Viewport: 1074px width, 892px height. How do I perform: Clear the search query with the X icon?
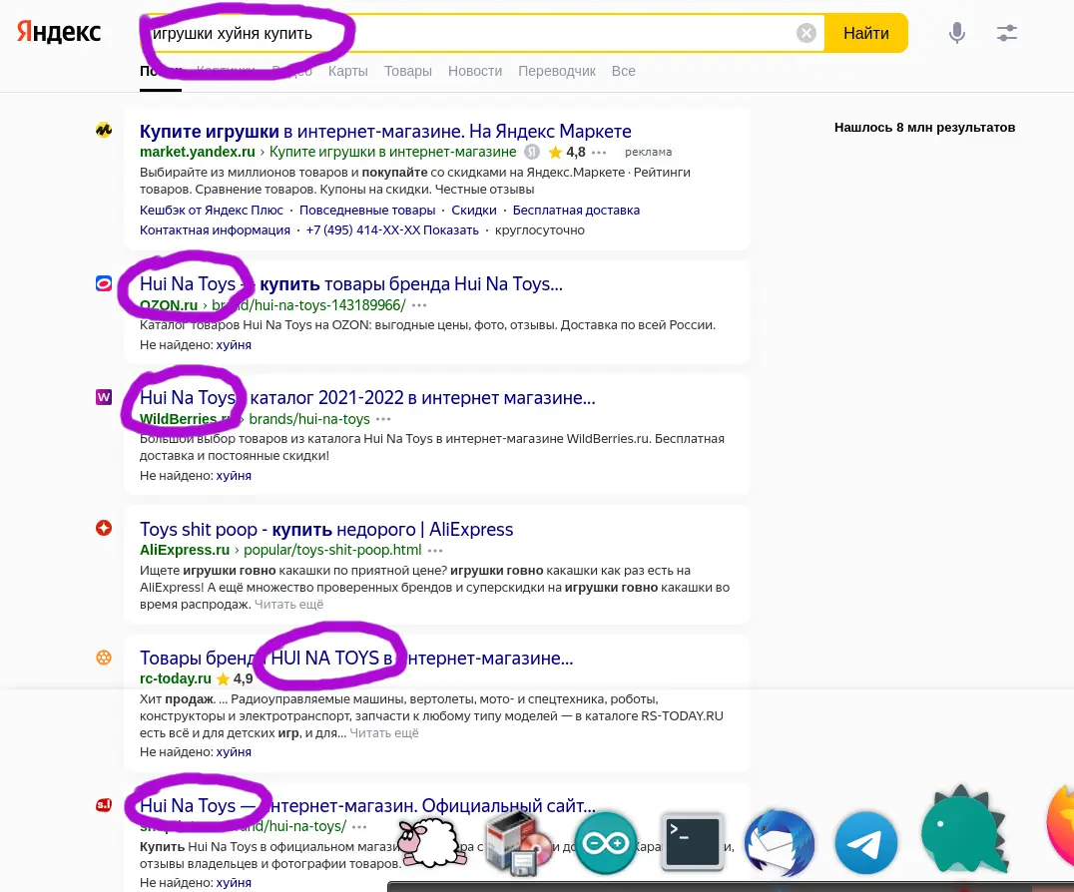tap(806, 33)
